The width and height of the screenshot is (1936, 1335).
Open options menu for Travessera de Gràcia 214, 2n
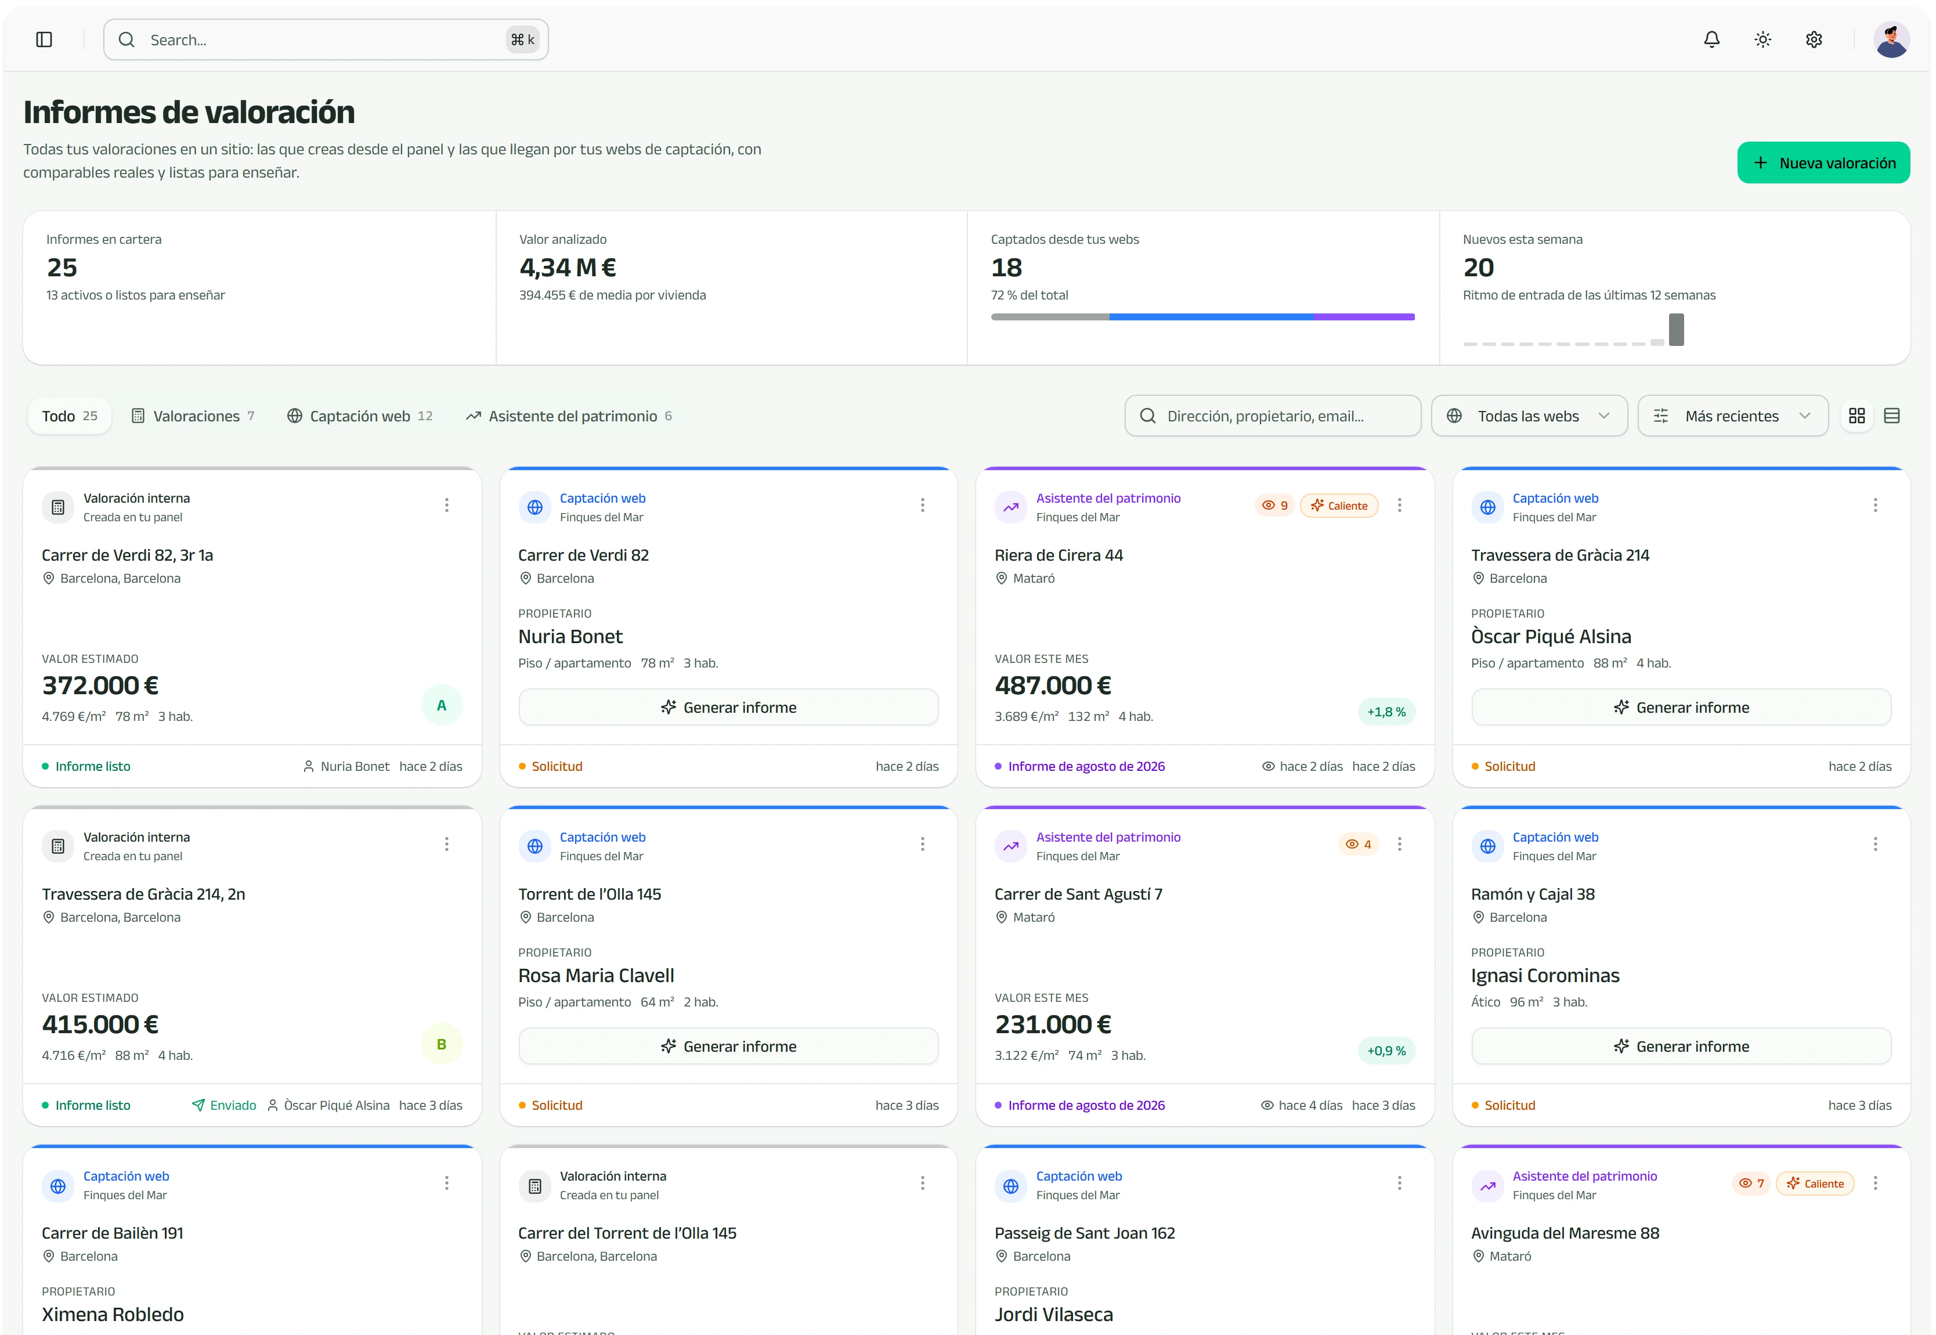click(447, 844)
